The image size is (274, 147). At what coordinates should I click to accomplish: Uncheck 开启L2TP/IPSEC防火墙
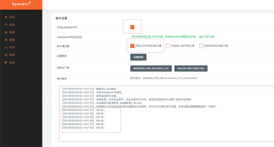pos(132,46)
